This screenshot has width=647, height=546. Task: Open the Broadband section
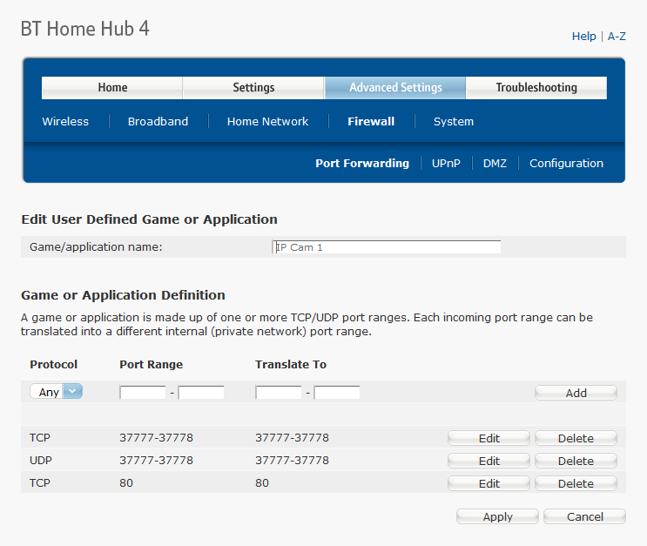tap(158, 121)
